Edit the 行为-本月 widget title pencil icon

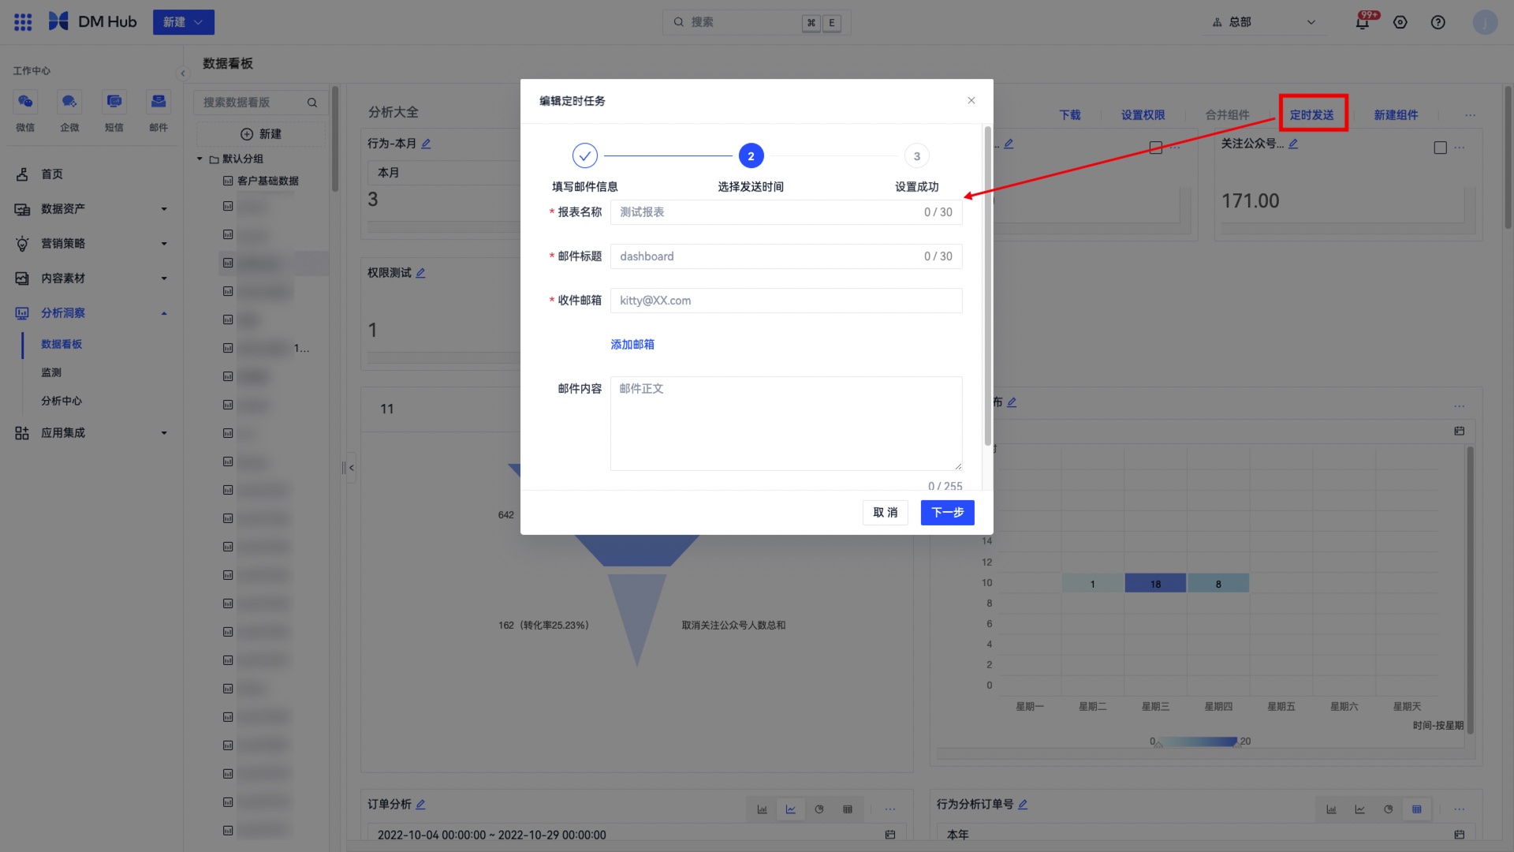426,144
